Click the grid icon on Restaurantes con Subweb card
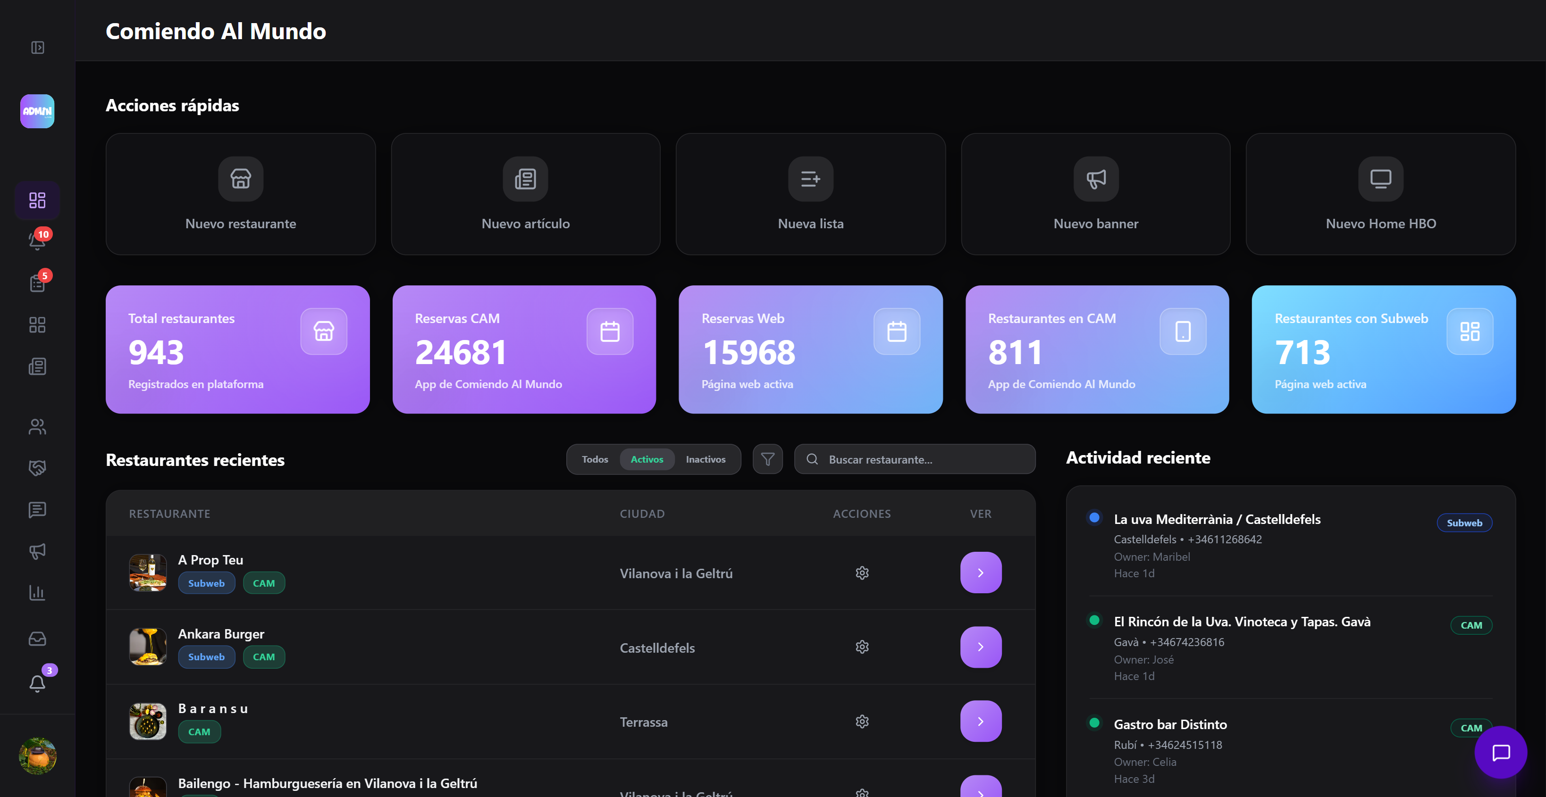The height and width of the screenshot is (797, 1546). coord(1470,331)
